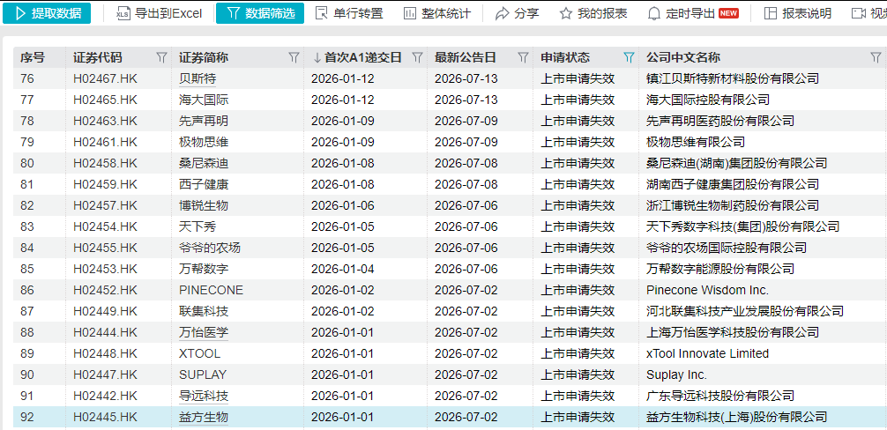Click company name 浙江博锐生物制药股份有限公司
Image resolution: width=887 pixels, height=430 pixels.
tap(733, 205)
